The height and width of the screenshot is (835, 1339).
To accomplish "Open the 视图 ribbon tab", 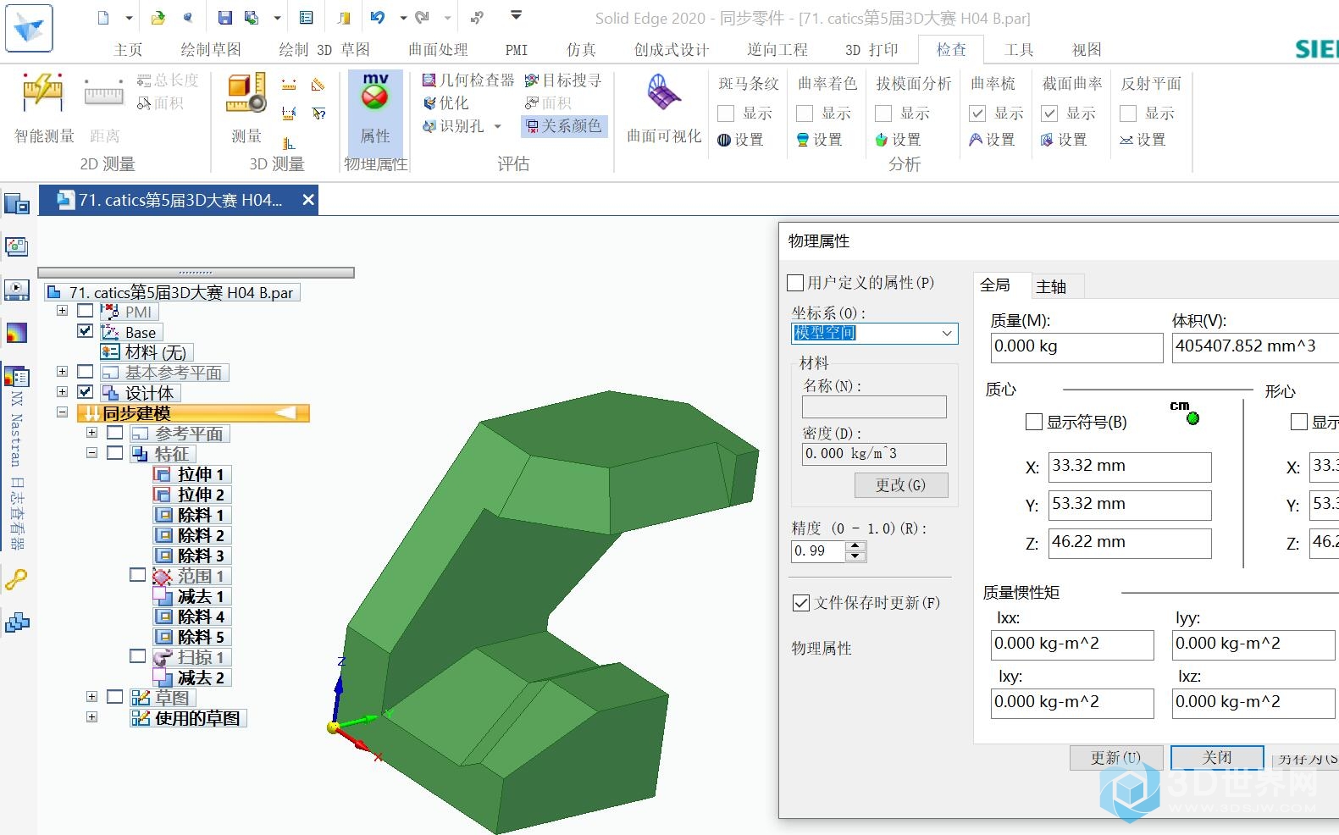I will [x=1087, y=50].
